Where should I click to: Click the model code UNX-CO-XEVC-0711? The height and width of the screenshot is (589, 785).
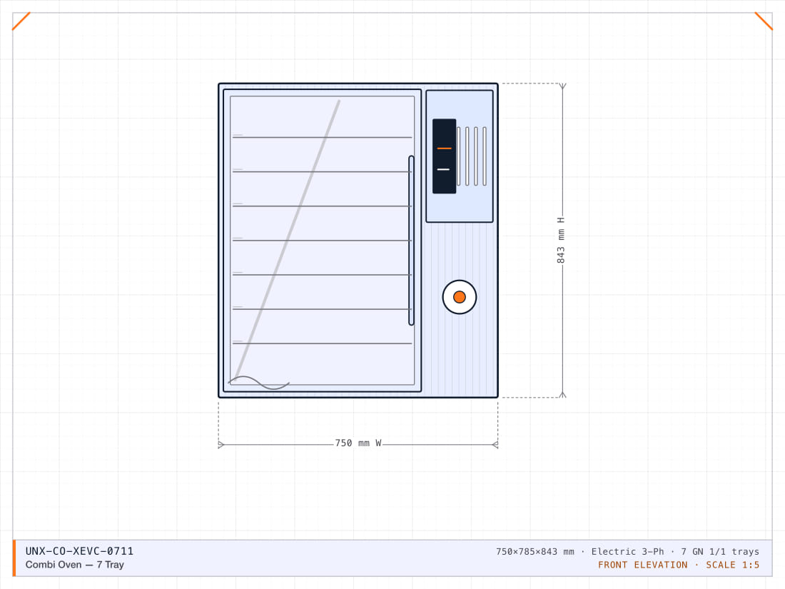coord(80,551)
